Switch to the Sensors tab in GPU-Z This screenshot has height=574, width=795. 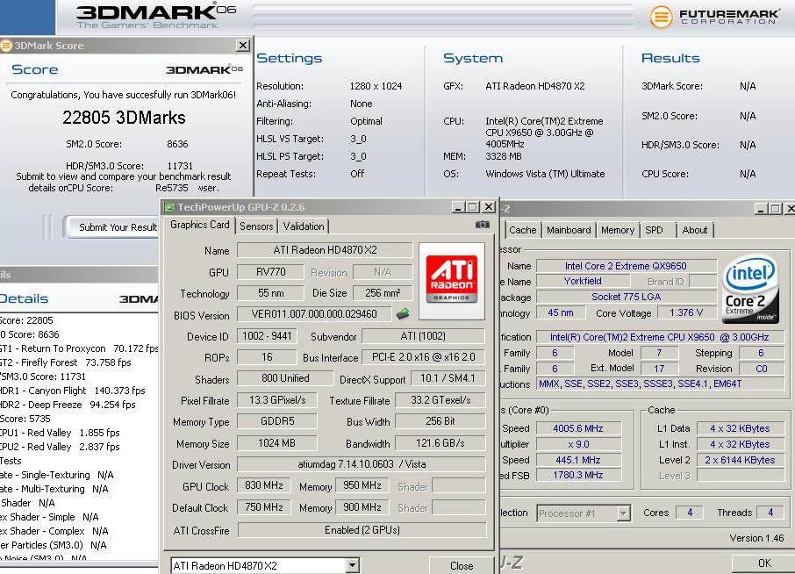[256, 226]
